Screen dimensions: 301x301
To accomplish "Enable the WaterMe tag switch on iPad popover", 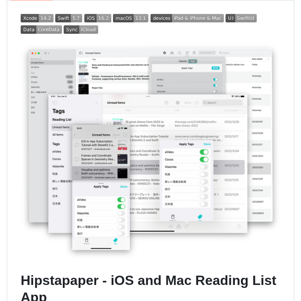I will click(x=204, y=167).
